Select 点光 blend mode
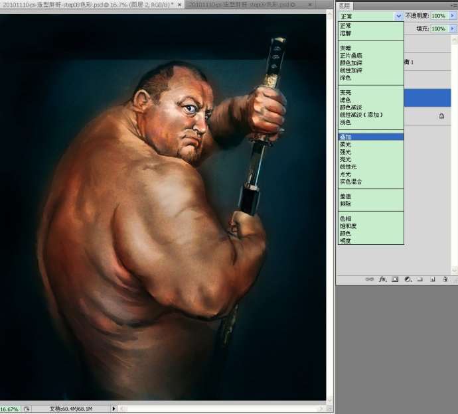458x414 pixels. click(x=371, y=174)
